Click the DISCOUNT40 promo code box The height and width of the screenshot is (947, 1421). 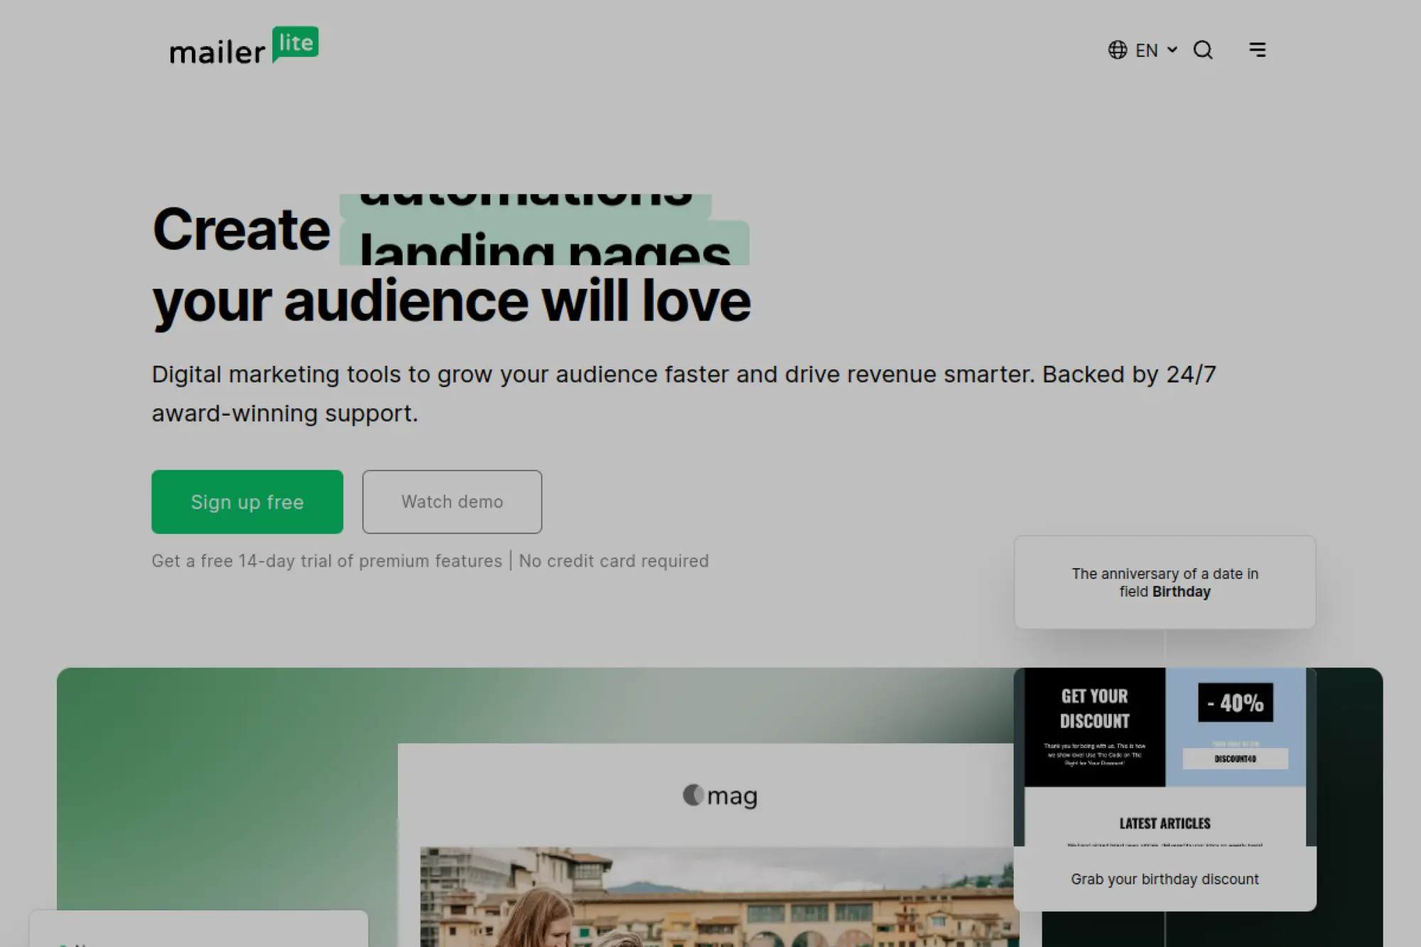1236,758
